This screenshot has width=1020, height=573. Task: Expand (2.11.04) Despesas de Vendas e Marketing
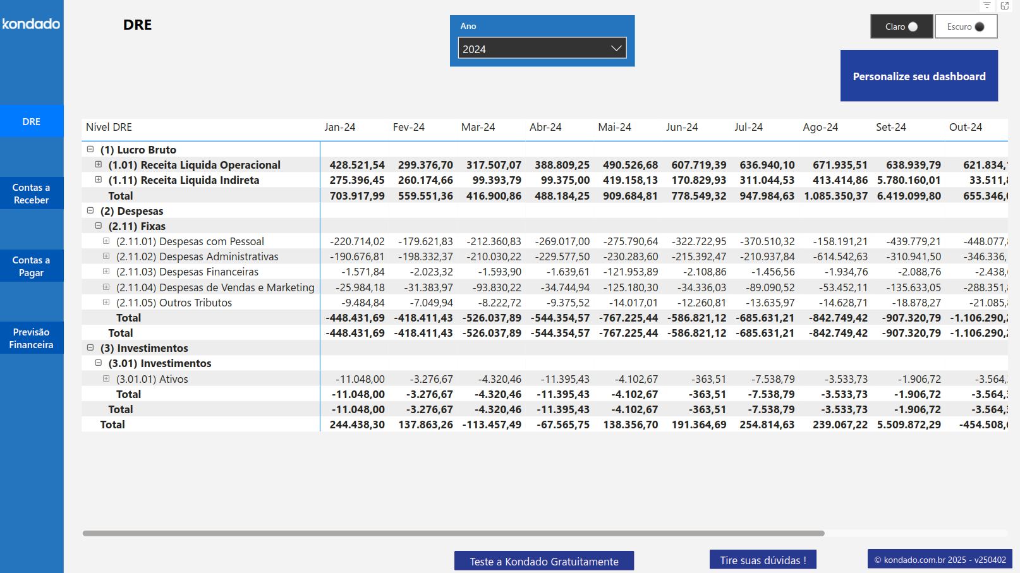(x=107, y=287)
